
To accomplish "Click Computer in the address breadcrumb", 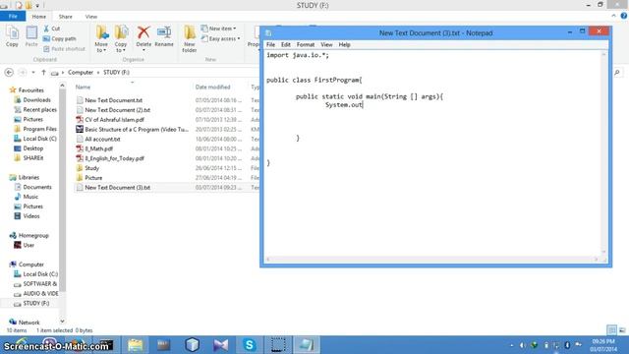I will click(81, 72).
